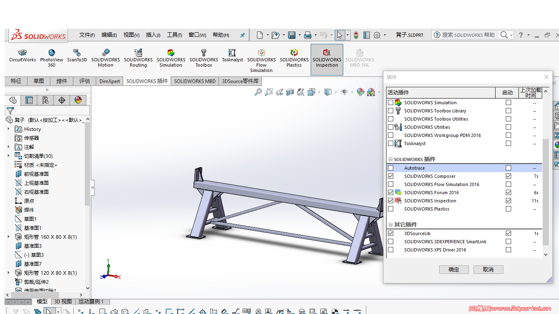
Task: Create a new document with New icon
Action: [260, 35]
